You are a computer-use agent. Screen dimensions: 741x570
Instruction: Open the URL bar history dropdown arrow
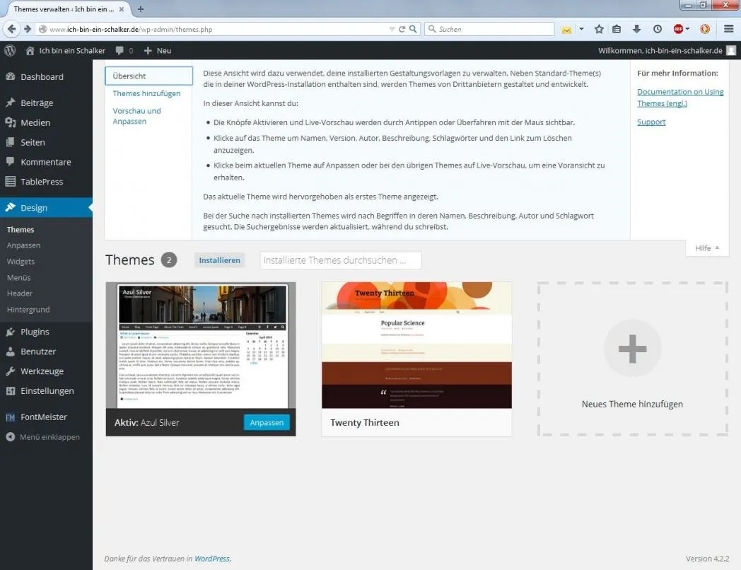click(391, 29)
